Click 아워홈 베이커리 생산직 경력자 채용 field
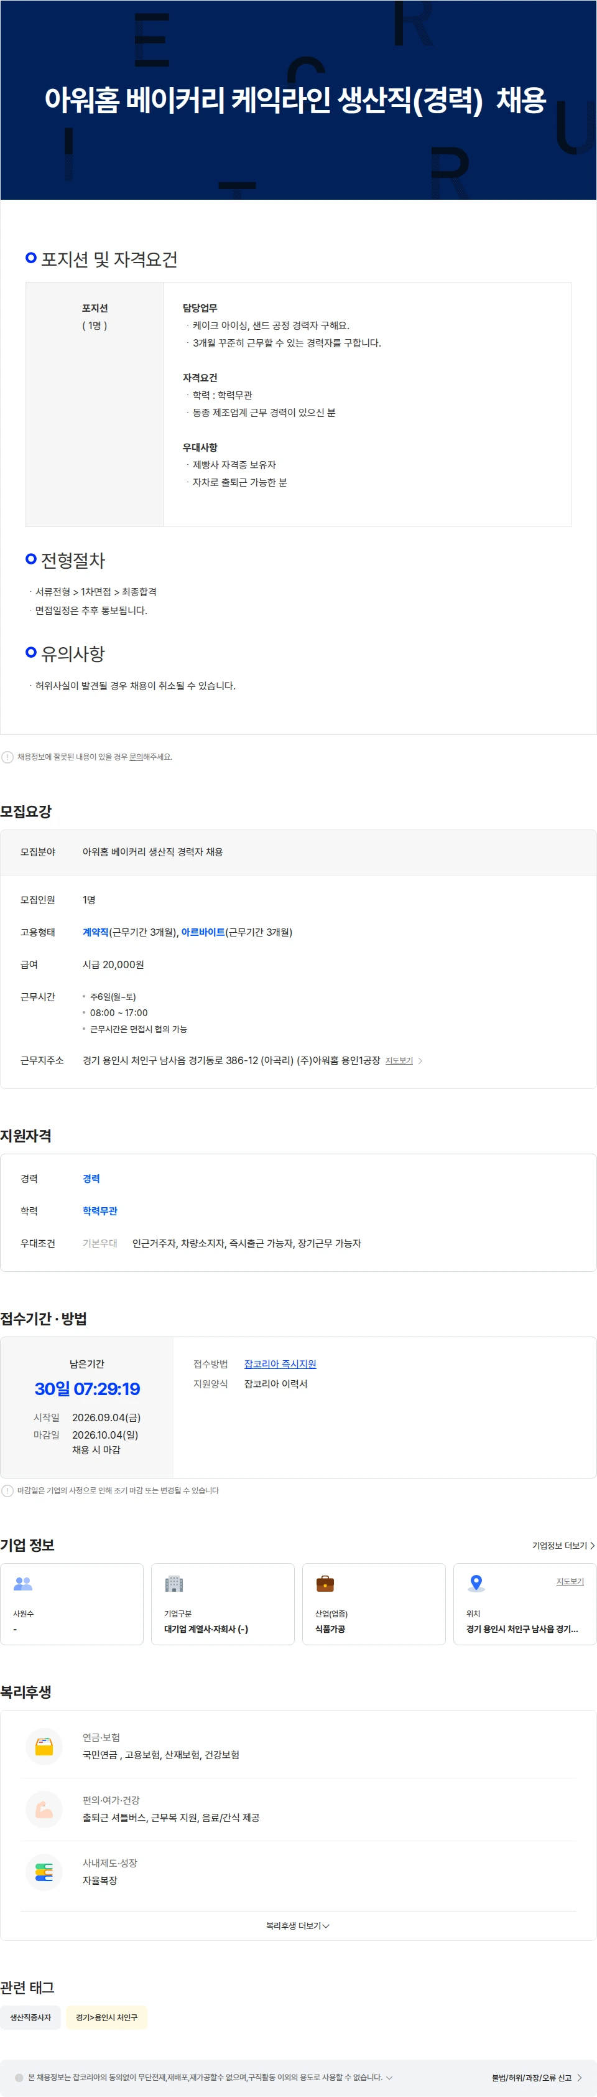Screen dimensions: 597x2097 coord(153,851)
